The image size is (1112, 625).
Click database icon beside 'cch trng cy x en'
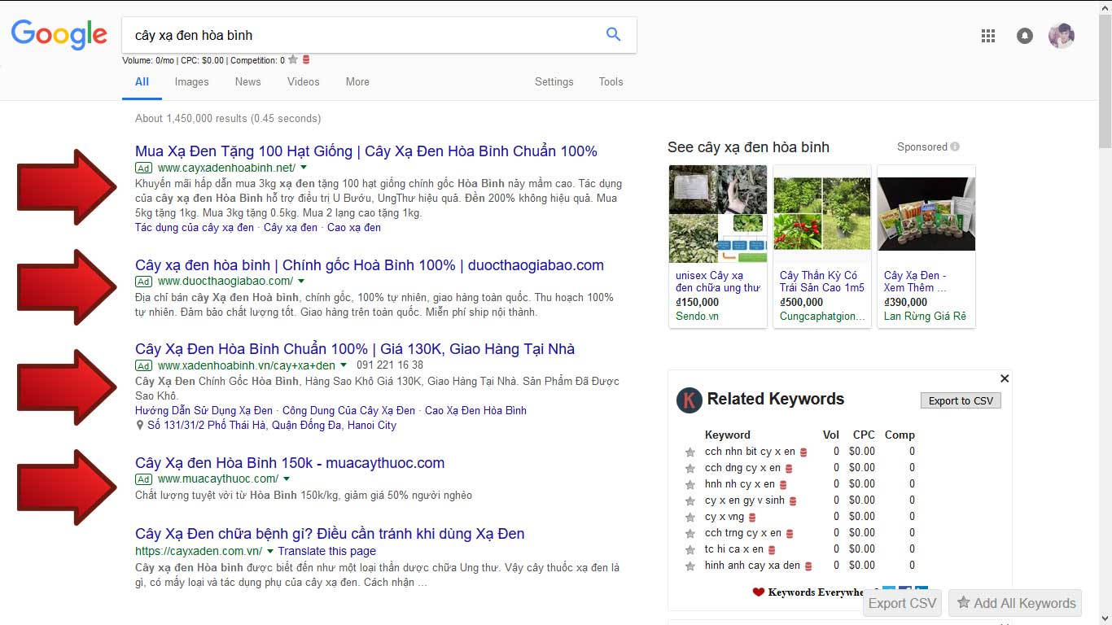(x=790, y=533)
